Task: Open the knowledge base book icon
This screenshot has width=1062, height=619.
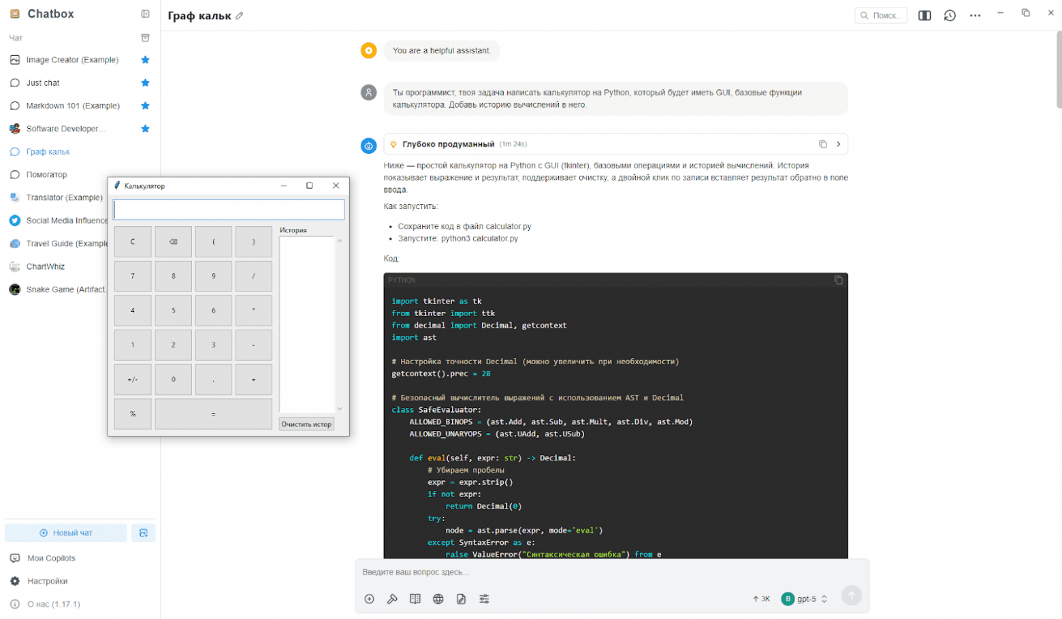Action: [416, 599]
